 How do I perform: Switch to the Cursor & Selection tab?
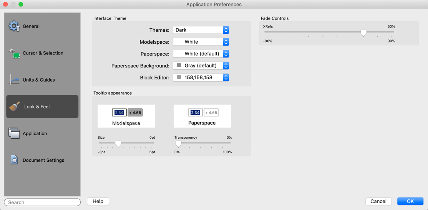pyautogui.click(x=43, y=53)
